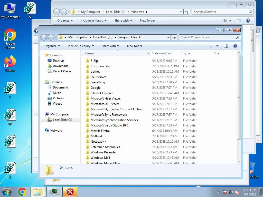Sort by Size column header
This screenshot has height=197, width=263.
pyautogui.click(x=223, y=53)
